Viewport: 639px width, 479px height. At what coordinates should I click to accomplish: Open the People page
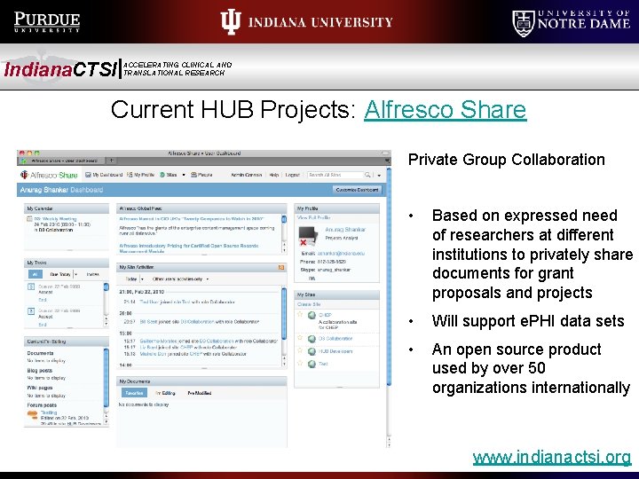tap(201, 175)
